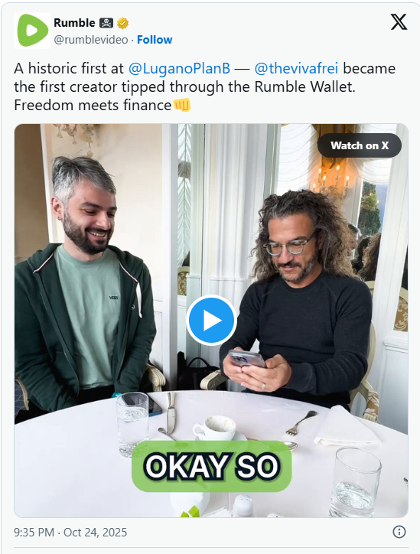The image size is (420, 554).
Task: Click the 'OKAY SO' video caption
Action: (x=212, y=466)
